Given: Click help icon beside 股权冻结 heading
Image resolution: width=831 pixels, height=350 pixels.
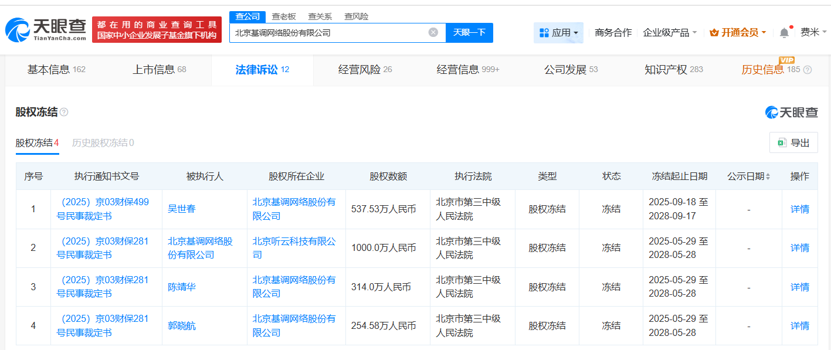Looking at the screenshot, I should coord(64,112).
